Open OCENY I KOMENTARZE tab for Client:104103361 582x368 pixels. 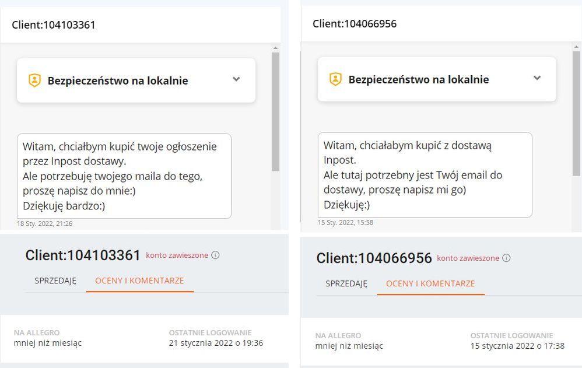139,281
